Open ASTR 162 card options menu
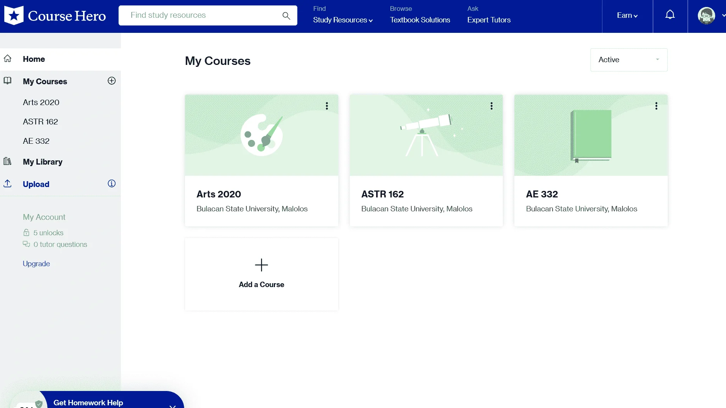 [x=491, y=106]
